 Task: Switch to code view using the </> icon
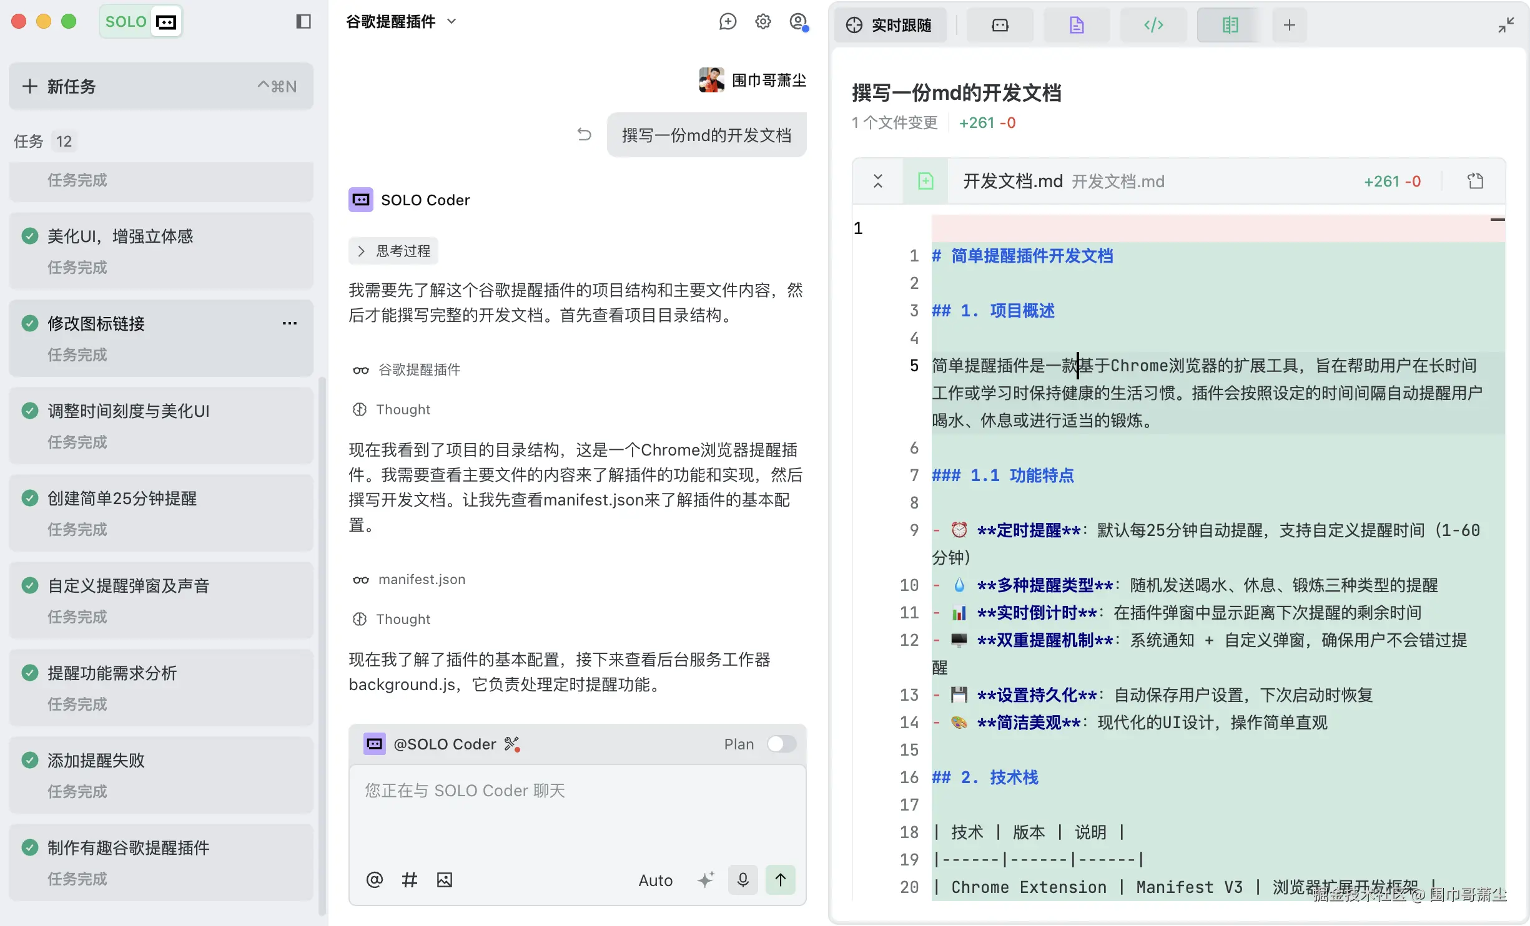point(1153,25)
